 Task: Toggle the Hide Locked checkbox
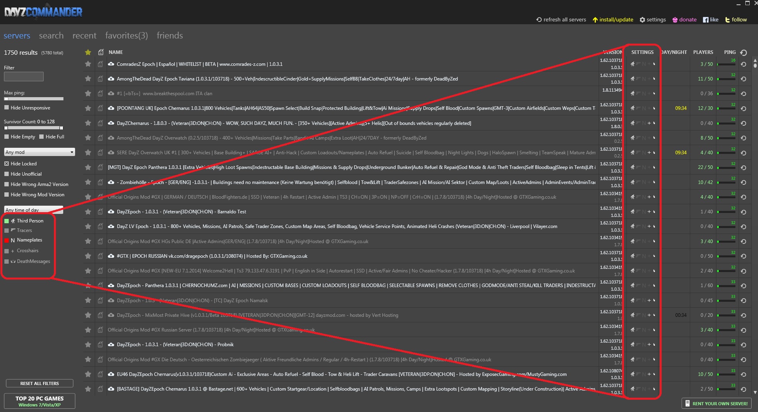click(x=6, y=164)
